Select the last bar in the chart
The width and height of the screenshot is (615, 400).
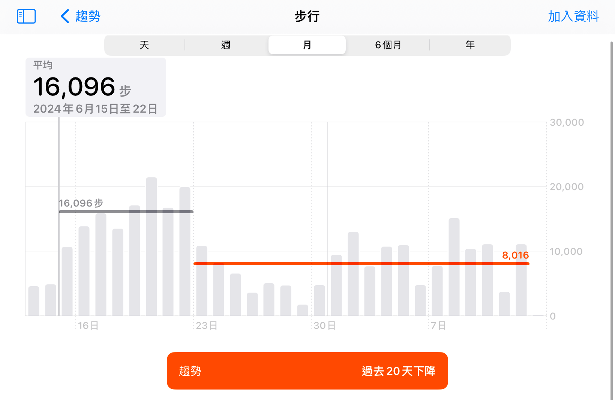coord(521,281)
